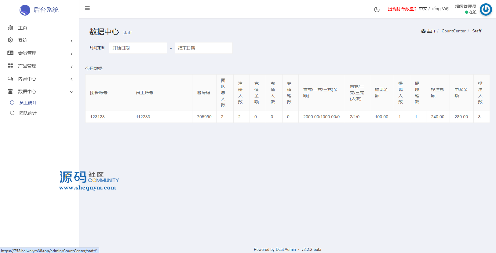Viewport: 496px width, 253px height.
Task: Click CountCenter in the breadcrumb
Action: point(454,31)
